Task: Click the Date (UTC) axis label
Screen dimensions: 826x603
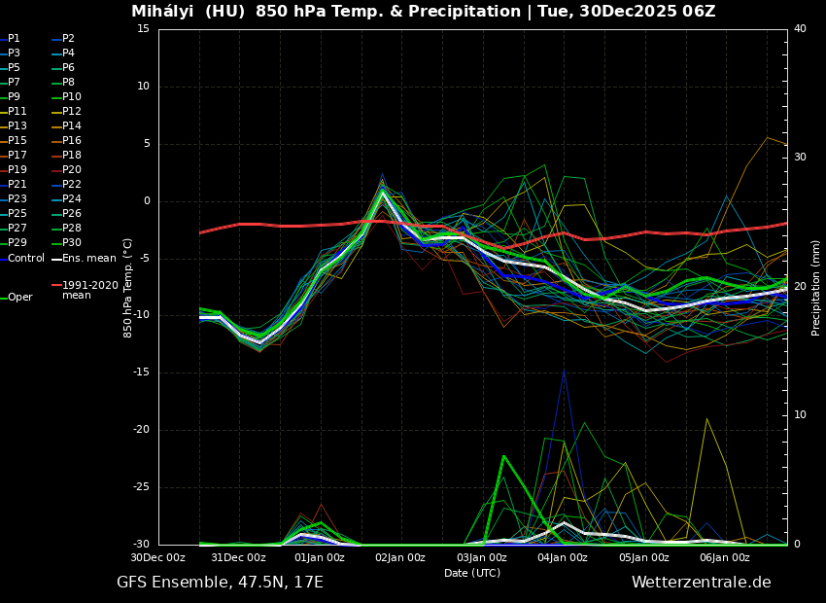Action: [x=472, y=573]
